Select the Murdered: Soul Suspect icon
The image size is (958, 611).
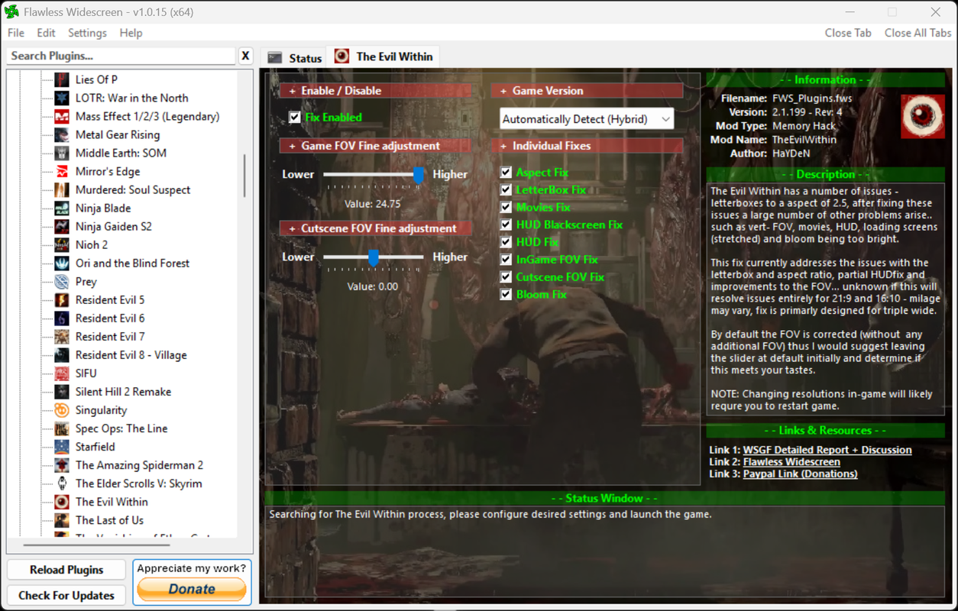coord(62,189)
